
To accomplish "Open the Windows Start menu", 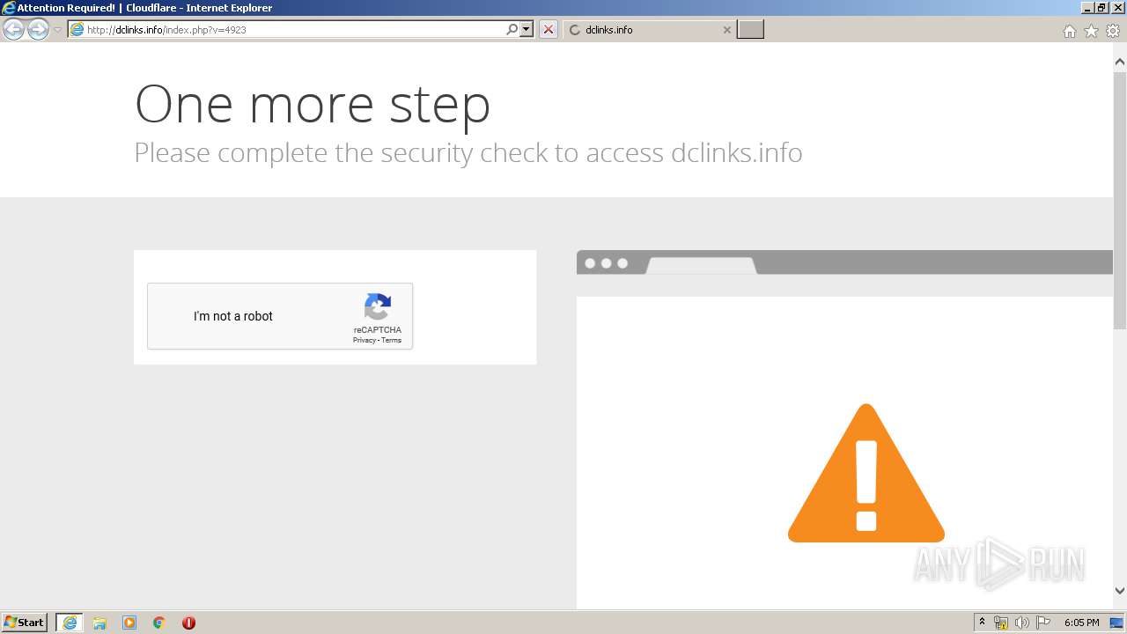I will tap(25, 623).
